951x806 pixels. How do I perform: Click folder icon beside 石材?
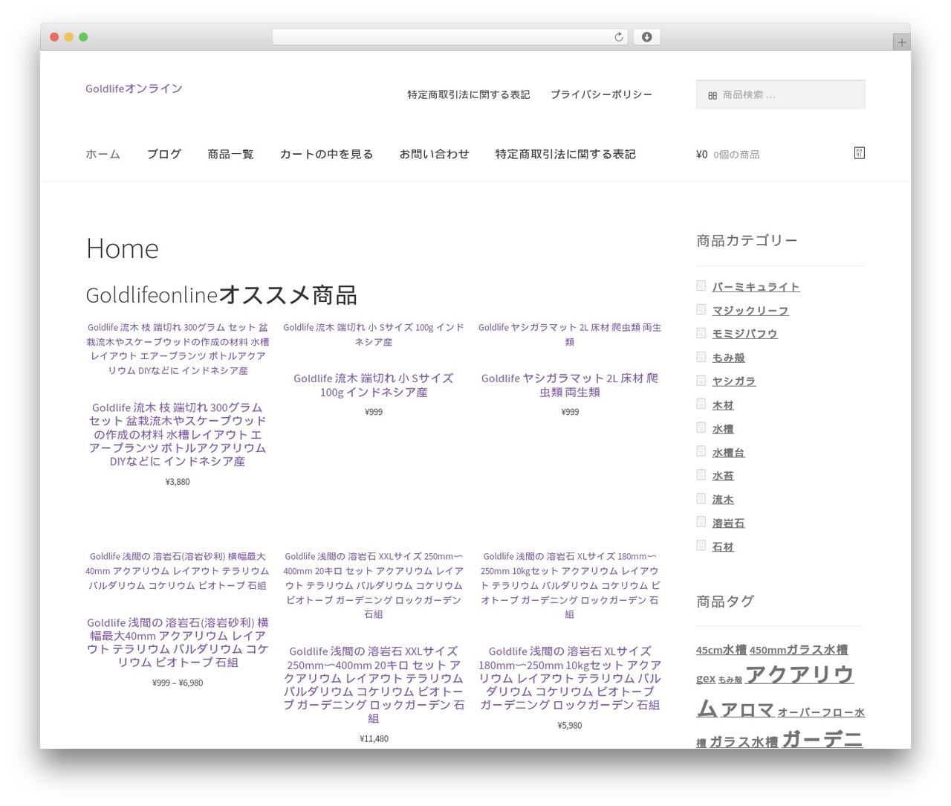click(701, 546)
